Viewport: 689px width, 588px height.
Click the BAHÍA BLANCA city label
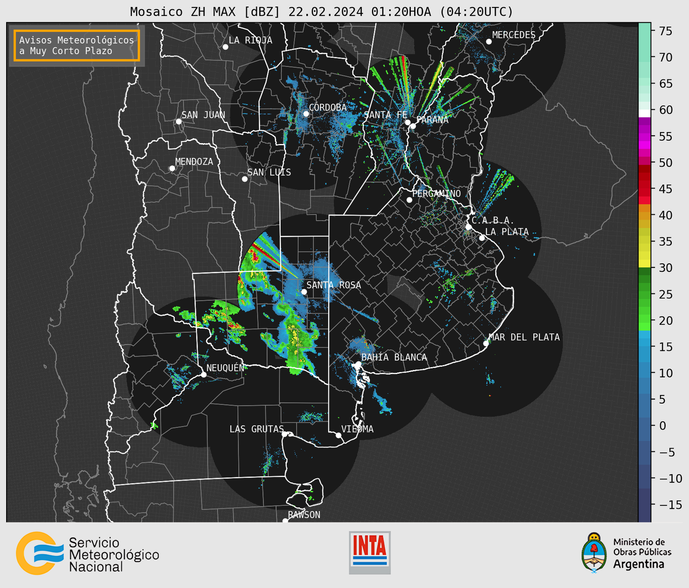[394, 357]
